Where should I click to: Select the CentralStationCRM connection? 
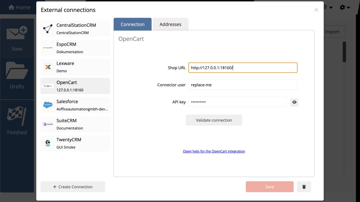75,29
